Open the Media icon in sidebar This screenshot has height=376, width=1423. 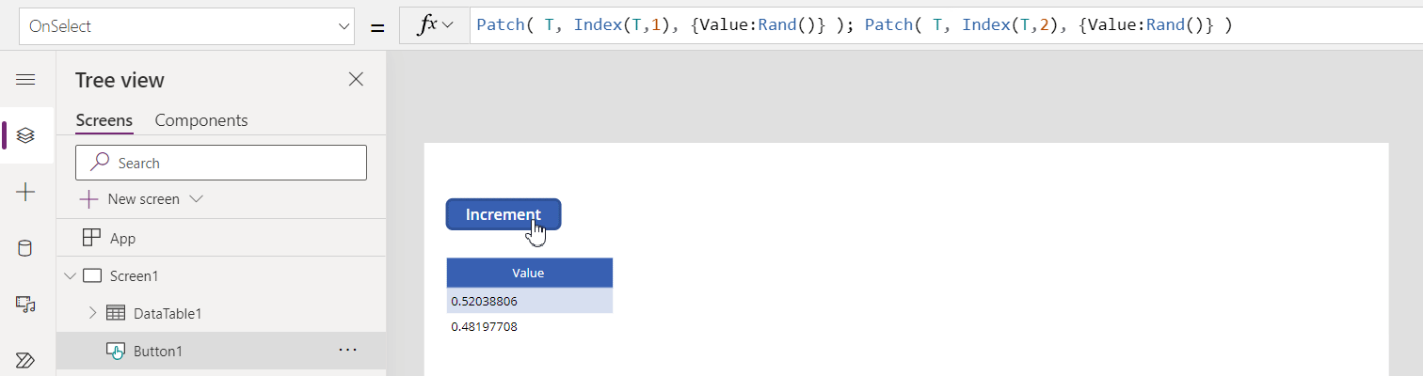(x=26, y=304)
